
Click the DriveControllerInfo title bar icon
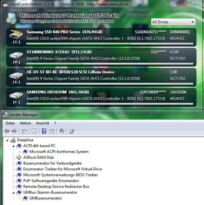point(5,5)
